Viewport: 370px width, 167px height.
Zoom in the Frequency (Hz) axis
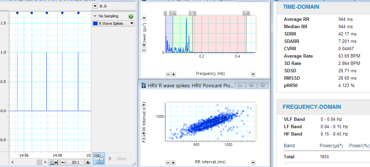point(174,74)
